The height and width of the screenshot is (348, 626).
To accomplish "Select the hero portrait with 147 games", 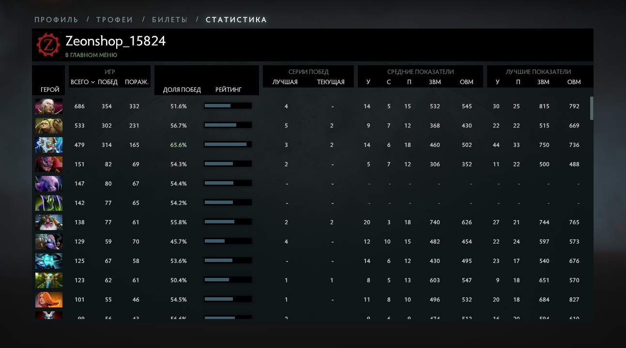I will click(49, 184).
